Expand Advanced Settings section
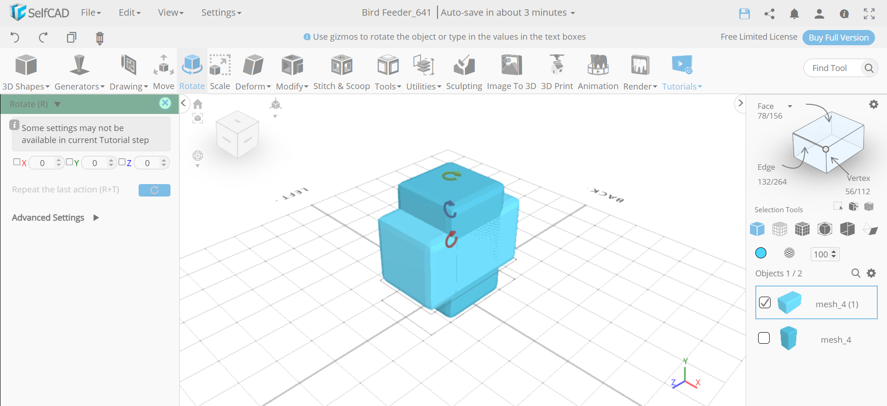 55,218
